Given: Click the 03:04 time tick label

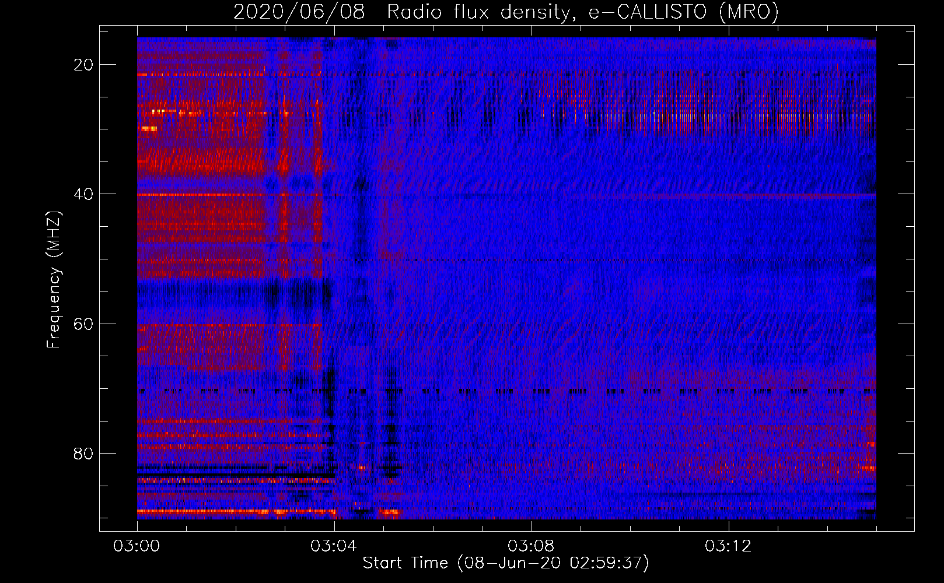Looking at the screenshot, I should coord(334,546).
